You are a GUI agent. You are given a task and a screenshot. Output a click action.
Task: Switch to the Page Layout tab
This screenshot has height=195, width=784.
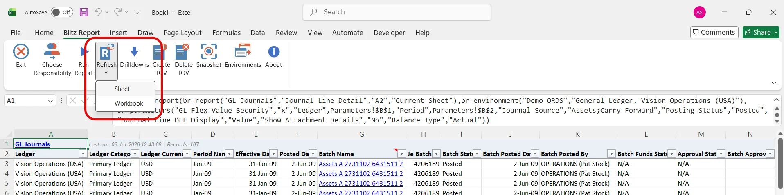click(x=182, y=33)
